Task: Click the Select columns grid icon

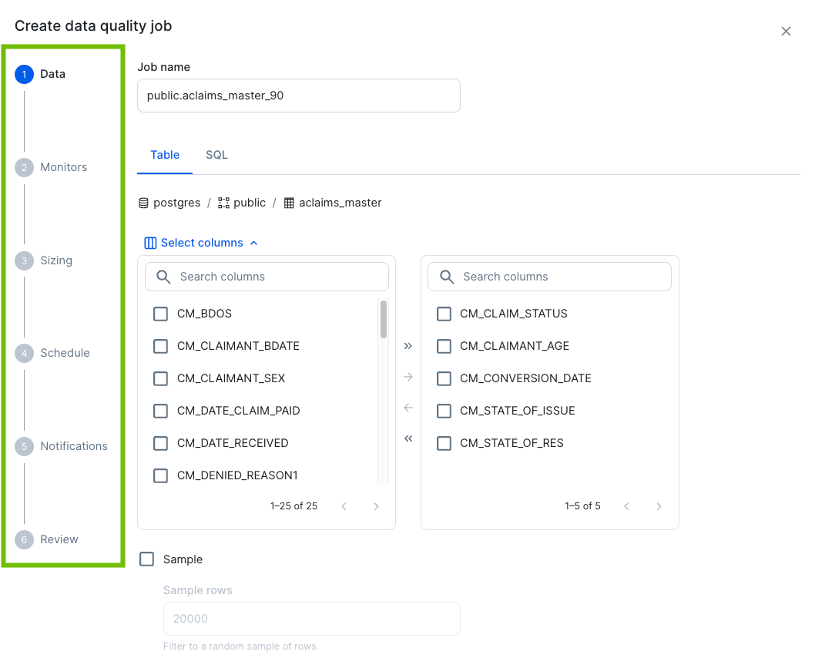Action: (149, 242)
